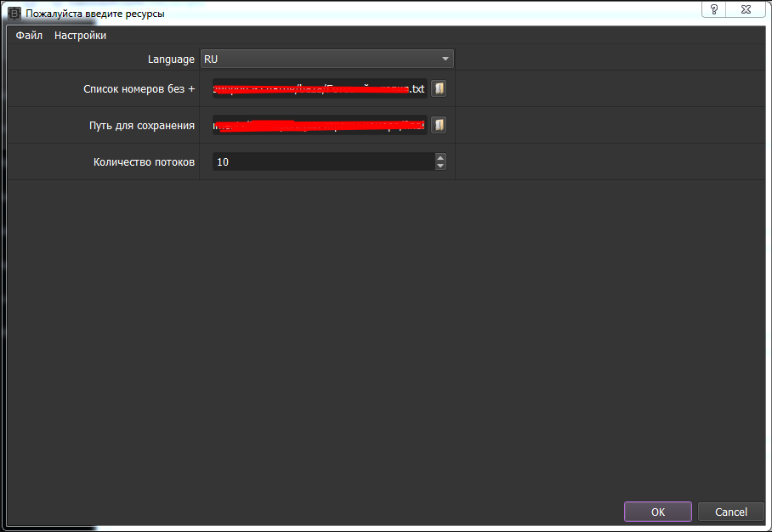Viewport: 772px width, 532px height.
Task: Click the Пожалуйста введите ресурсы window title
Action: coord(95,14)
